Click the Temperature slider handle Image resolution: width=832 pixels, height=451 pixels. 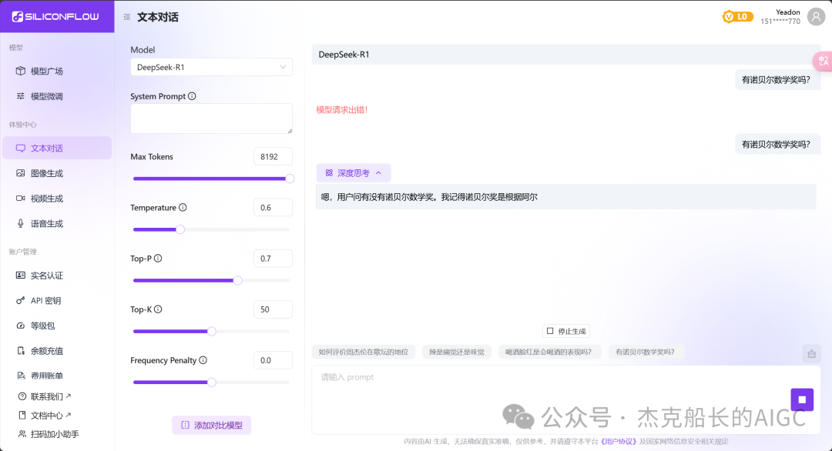tap(180, 229)
